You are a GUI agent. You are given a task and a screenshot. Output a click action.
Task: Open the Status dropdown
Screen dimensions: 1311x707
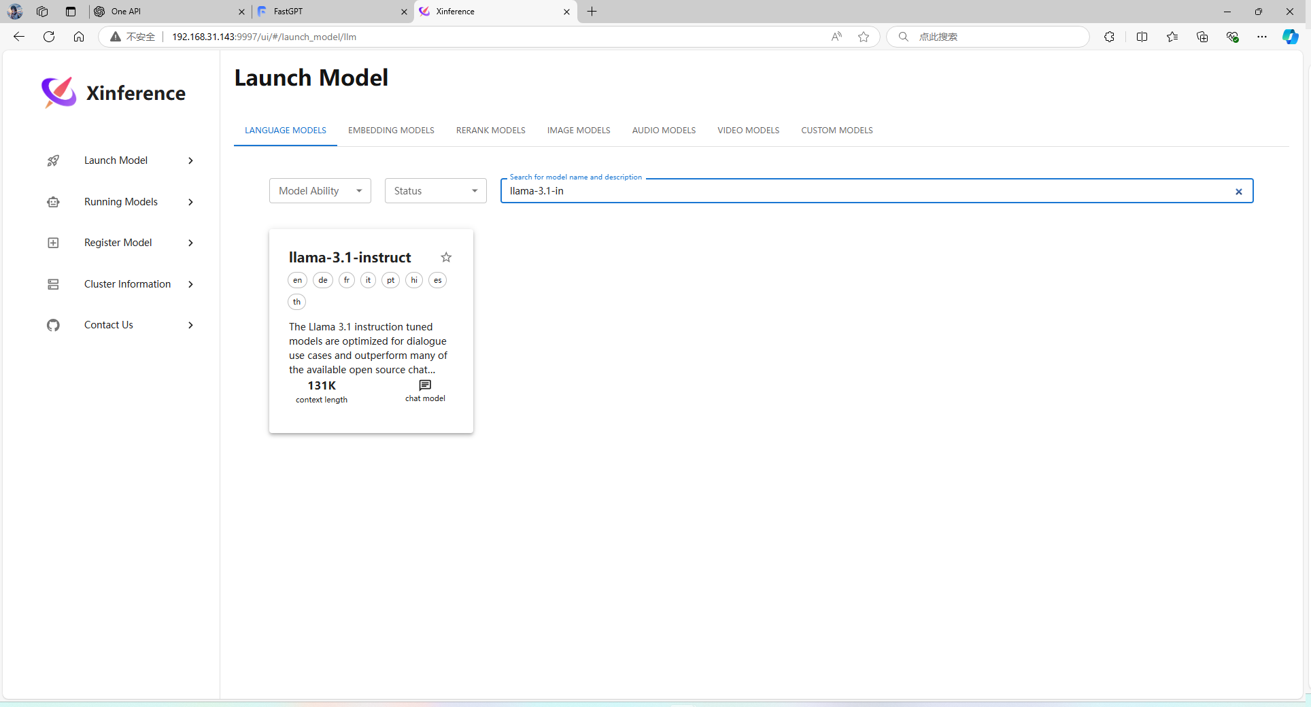click(436, 191)
